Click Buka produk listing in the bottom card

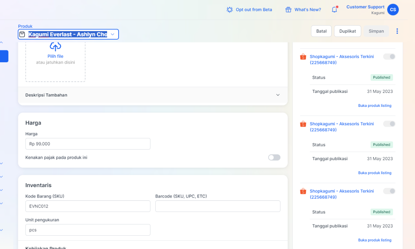pyautogui.click(x=375, y=240)
